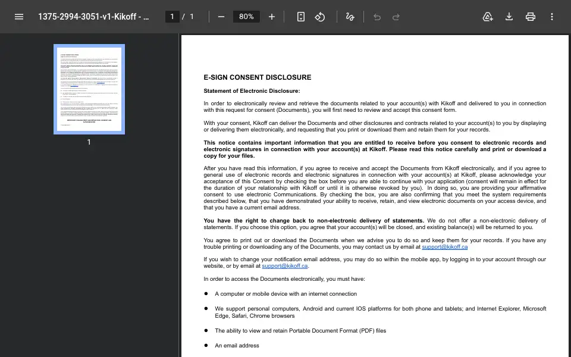Viewport: 571px width, 357px height.
Task: Click the undo arrow
Action: coord(377,17)
